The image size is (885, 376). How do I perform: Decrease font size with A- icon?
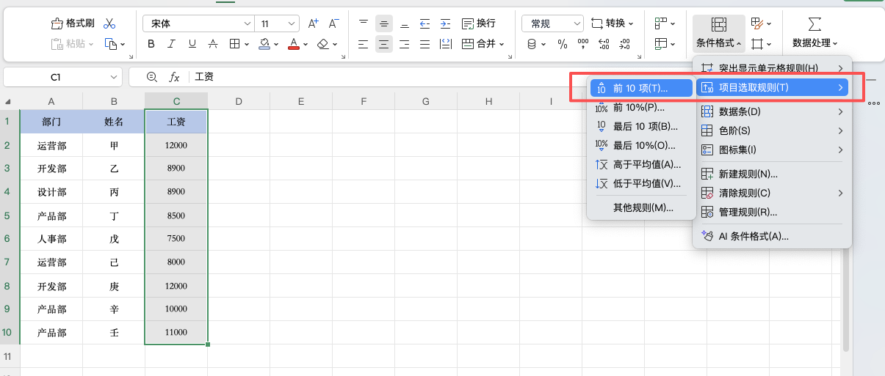[333, 23]
